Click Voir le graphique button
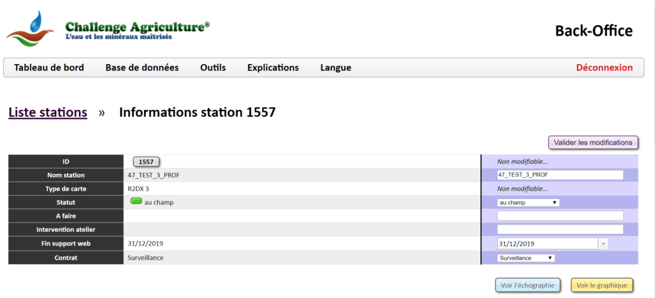655x298 pixels. [x=602, y=285]
